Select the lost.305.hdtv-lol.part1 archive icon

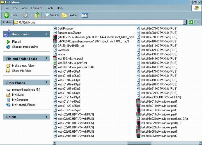(55, 59)
